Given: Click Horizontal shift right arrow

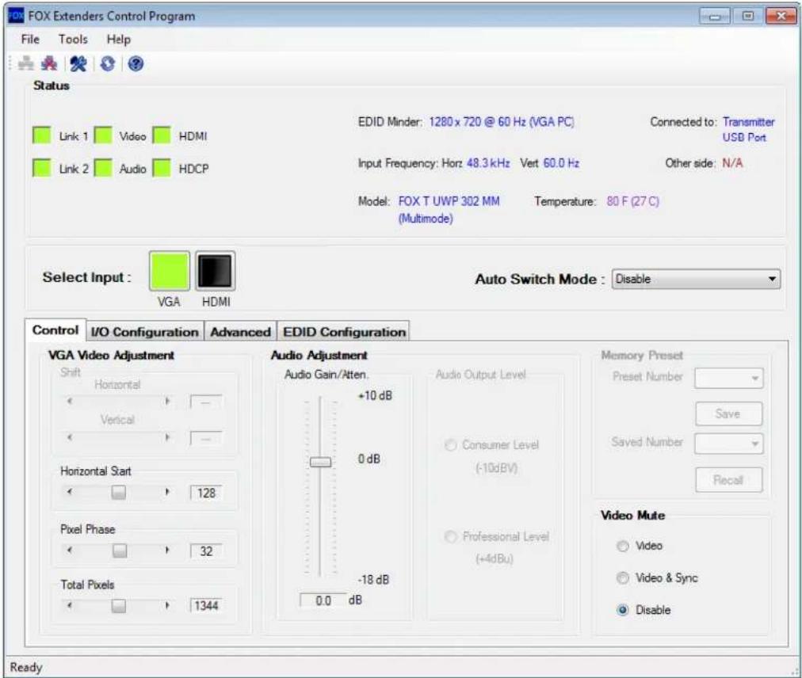Looking at the screenshot, I should [167, 402].
